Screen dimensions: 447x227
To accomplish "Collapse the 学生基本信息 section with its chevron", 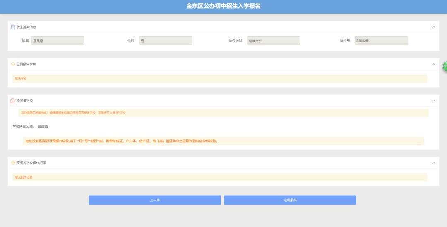I will pos(433,27).
